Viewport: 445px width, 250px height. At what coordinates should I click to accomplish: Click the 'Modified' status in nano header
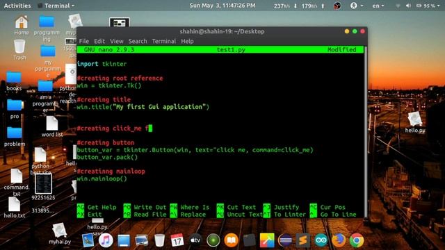[341, 49]
